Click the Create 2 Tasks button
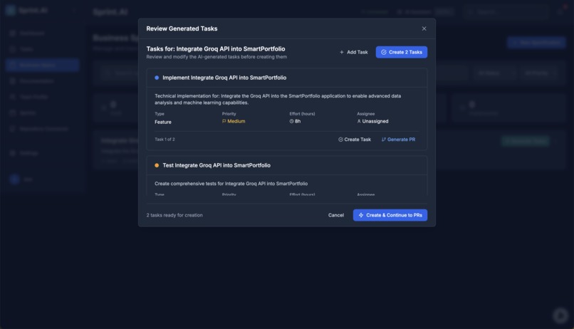574x329 pixels. [x=401, y=52]
